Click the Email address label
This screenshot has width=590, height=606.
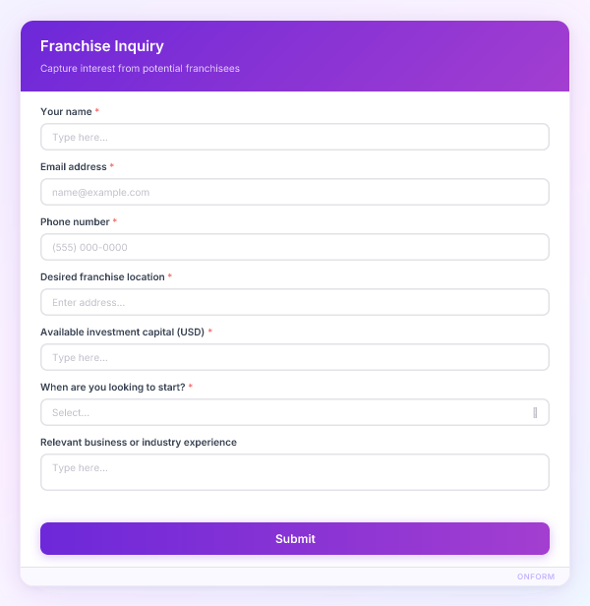(x=74, y=166)
